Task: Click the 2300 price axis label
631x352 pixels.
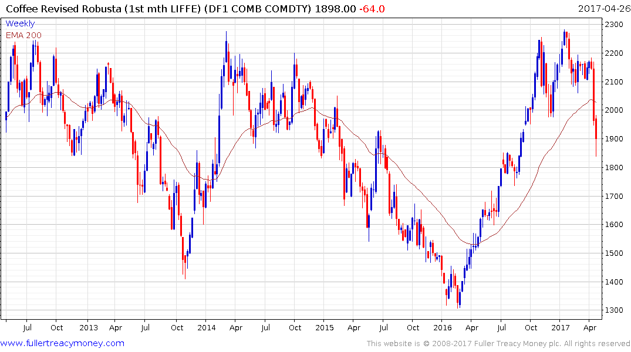Action: tap(614, 25)
